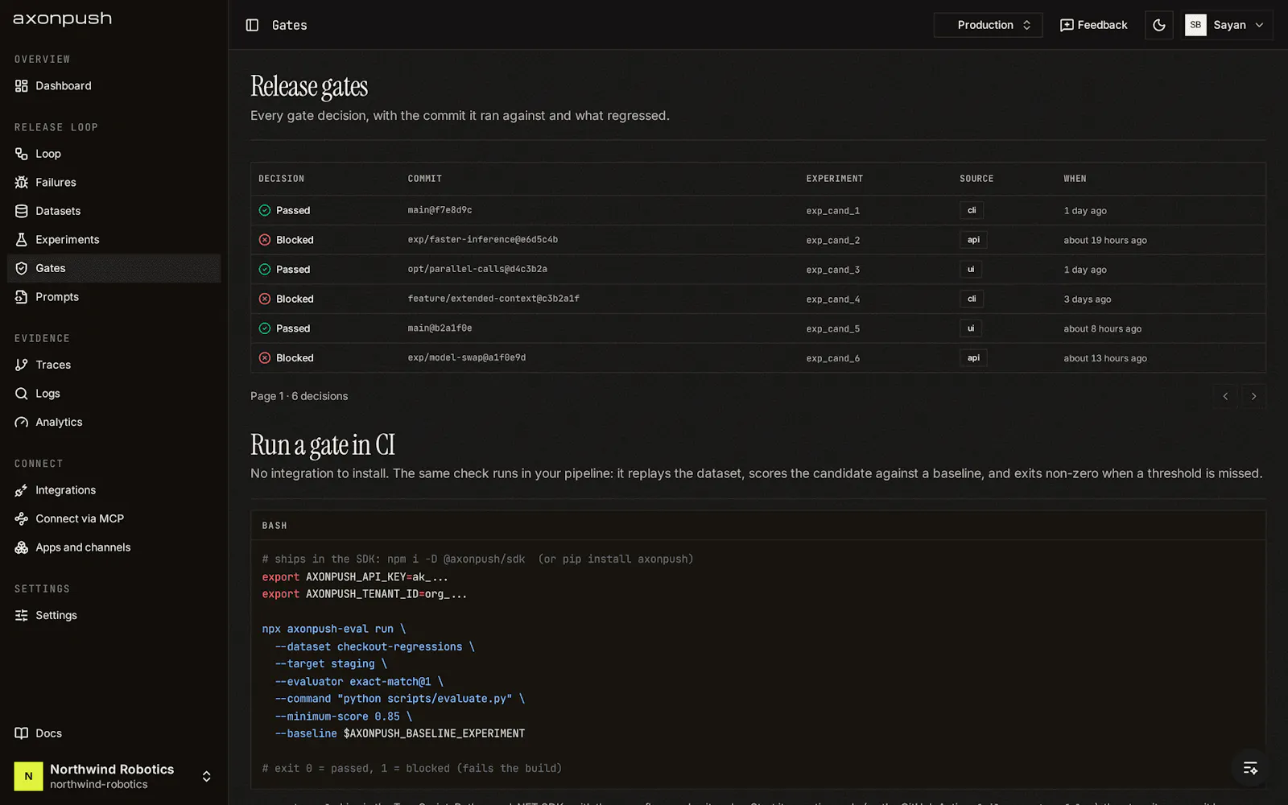Screen dimensions: 1288x805
Task: Click the Traces branch icon
Action: click(x=22, y=365)
